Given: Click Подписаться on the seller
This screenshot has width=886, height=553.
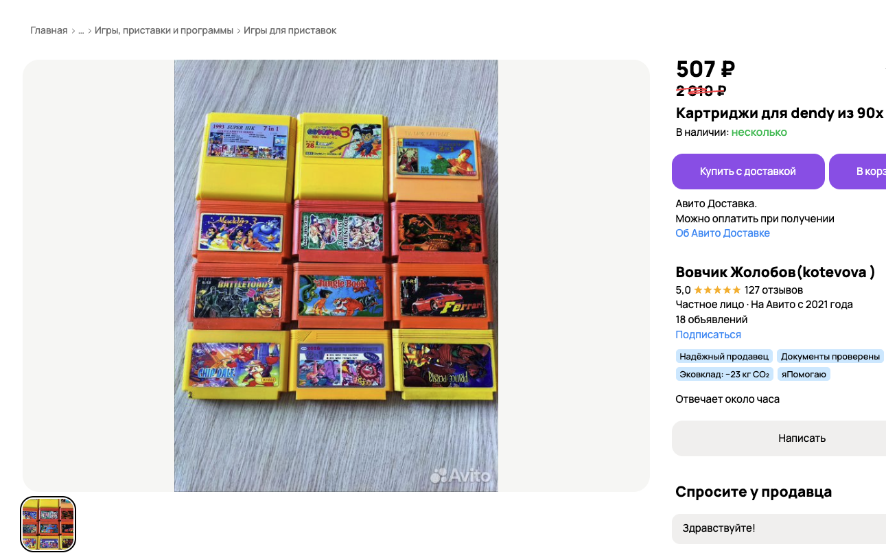Looking at the screenshot, I should click(708, 335).
